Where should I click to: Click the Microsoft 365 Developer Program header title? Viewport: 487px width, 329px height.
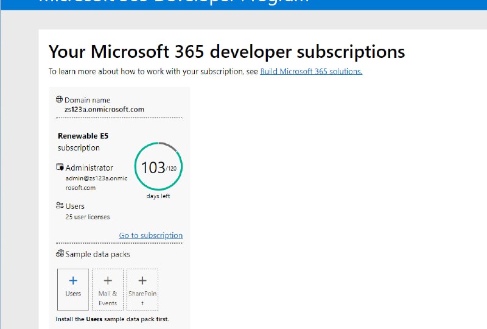coord(173,2)
